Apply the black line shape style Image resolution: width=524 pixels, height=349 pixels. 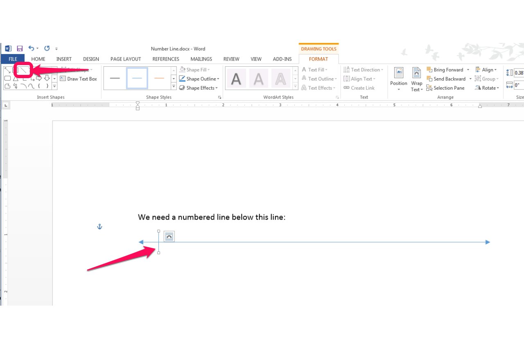click(115, 78)
